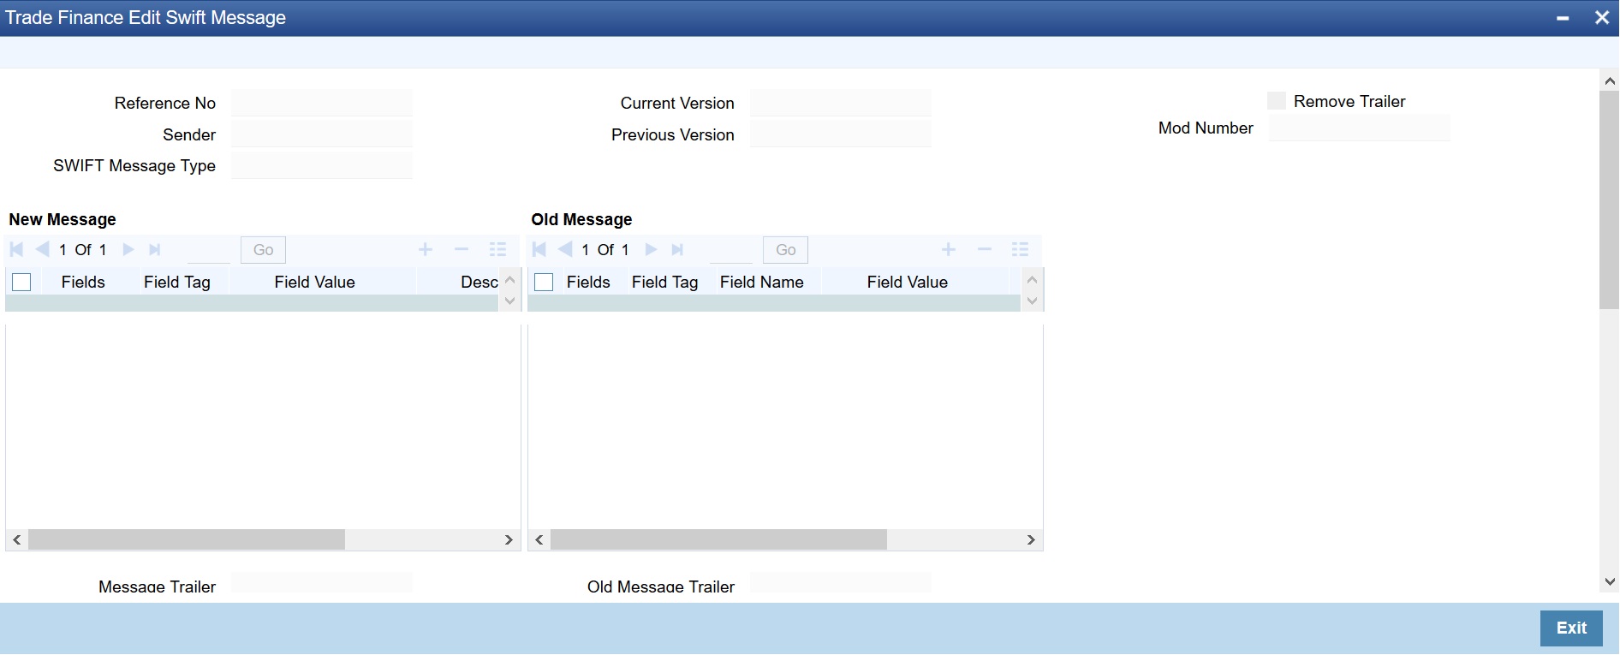Go to next page in Old Message grid

pyautogui.click(x=651, y=249)
